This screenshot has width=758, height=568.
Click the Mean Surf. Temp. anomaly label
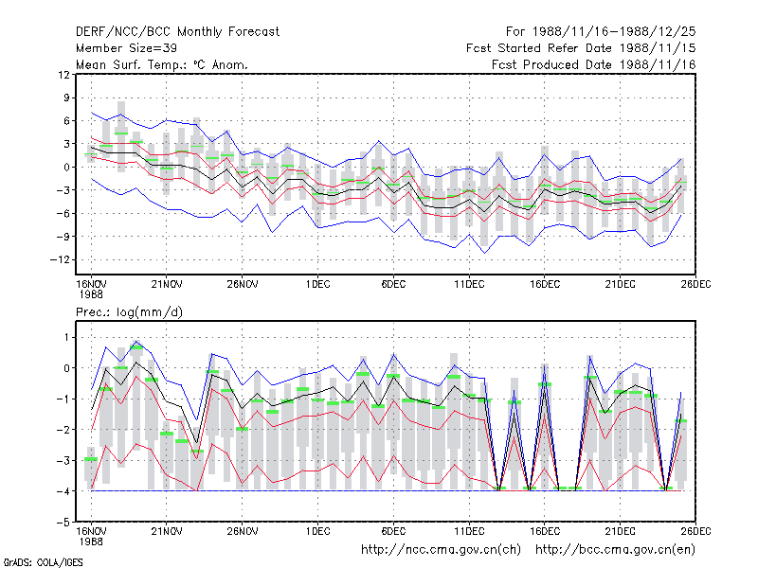(x=162, y=64)
